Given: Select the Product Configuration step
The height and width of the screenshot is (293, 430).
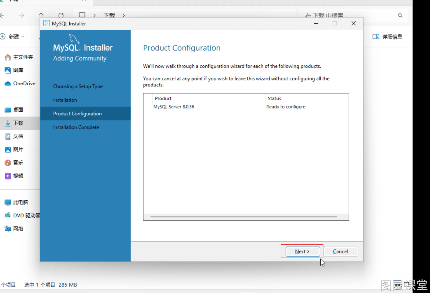Looking at the screenshot, I should pos(85,114).
